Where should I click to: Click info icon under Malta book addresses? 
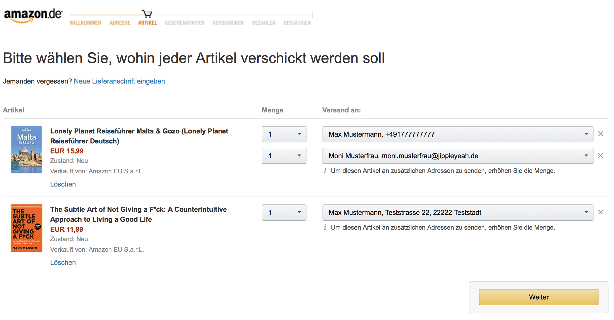(325, 171)
